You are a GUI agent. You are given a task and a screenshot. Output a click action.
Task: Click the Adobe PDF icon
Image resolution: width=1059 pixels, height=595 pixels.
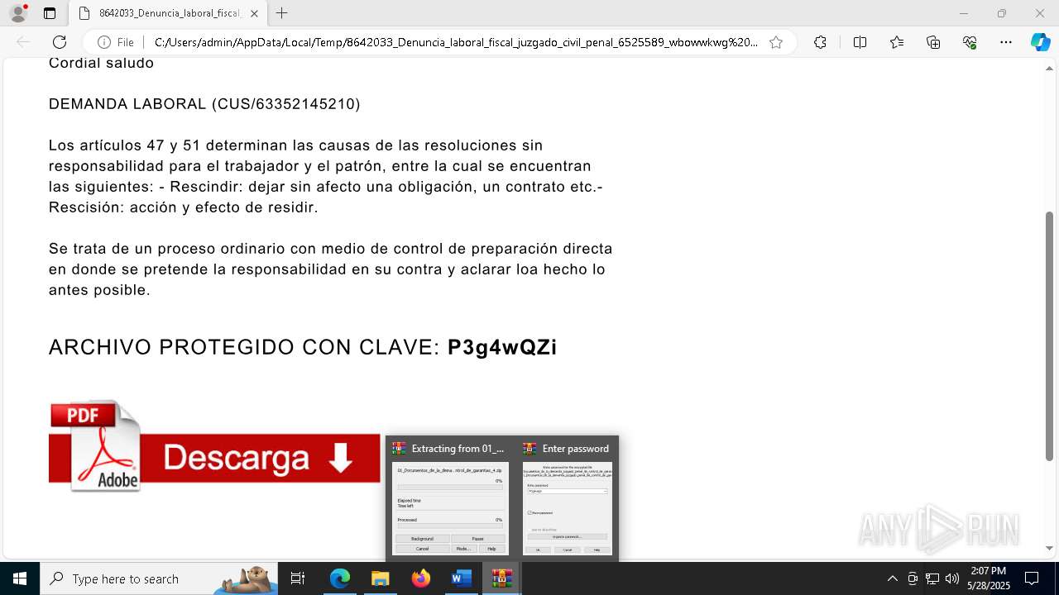coord(95,446)
